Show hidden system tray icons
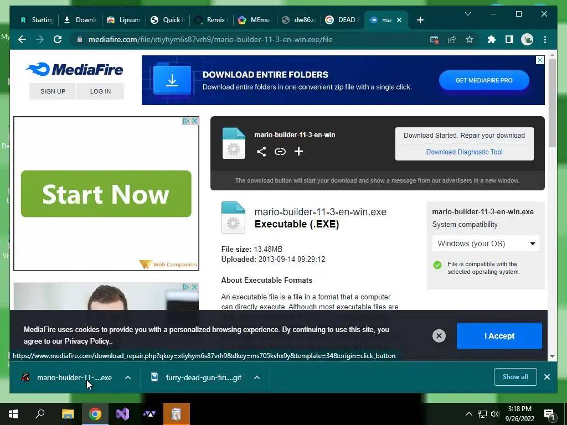The image size is (567, 425). [468, 414]
